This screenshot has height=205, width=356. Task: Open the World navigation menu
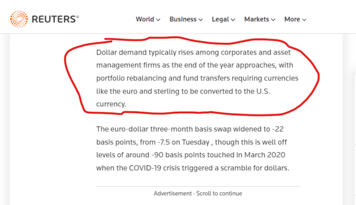click(145, 19)
